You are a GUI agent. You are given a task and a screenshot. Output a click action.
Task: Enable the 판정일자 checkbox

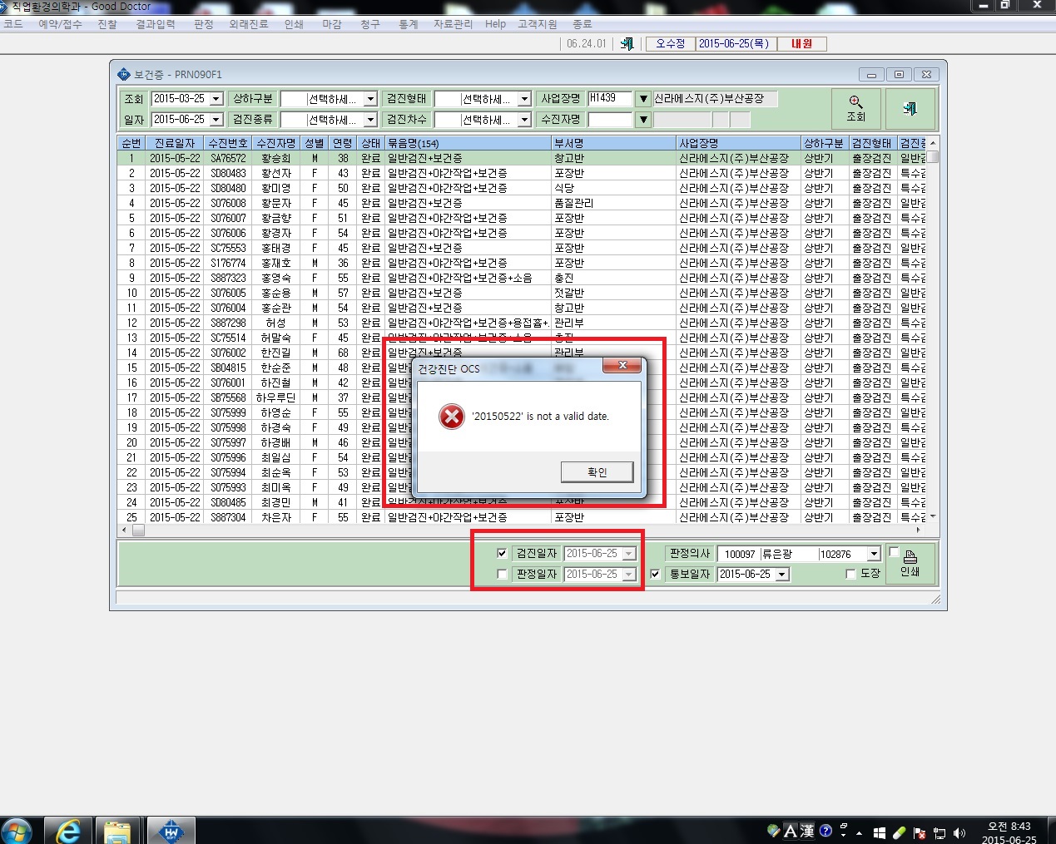tap(502, 574)
